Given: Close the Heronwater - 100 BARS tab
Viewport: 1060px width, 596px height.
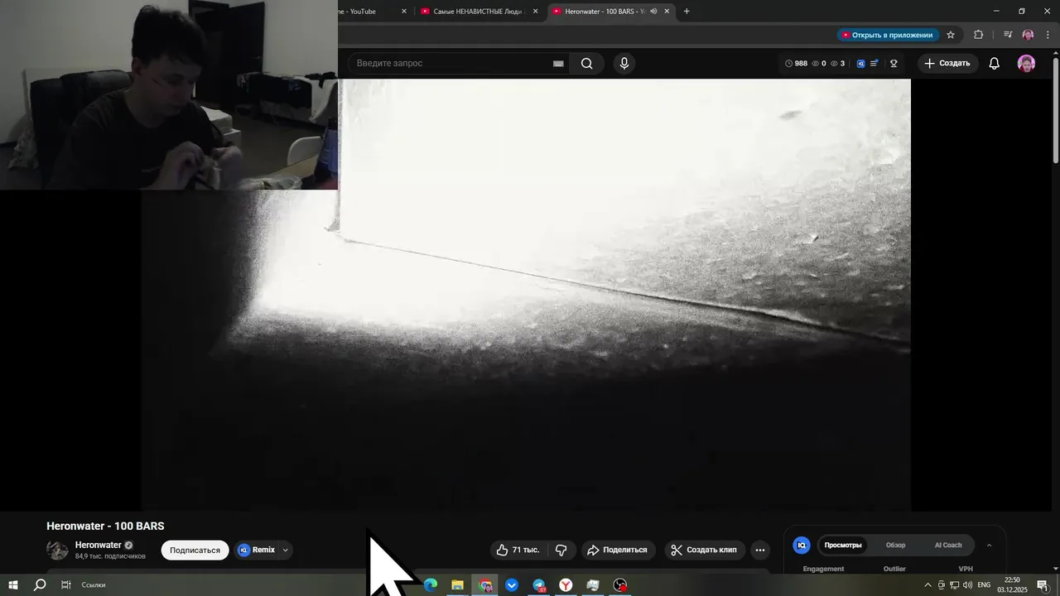Looking at the screenshot, I should 667,12.
